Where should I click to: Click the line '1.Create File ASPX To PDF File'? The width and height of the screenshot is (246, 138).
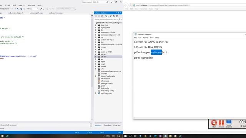tap(151, 42)
